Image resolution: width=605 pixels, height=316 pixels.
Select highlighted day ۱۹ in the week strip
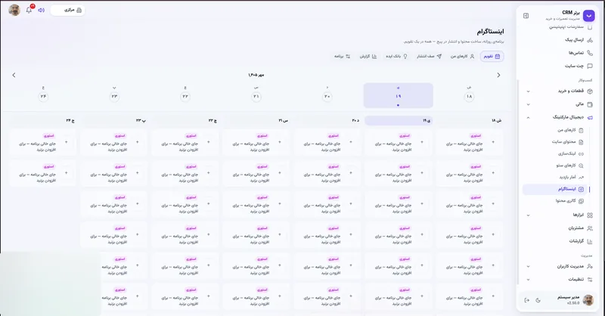tap(399, 96)
